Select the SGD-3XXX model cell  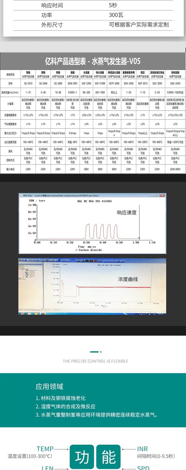175,84
